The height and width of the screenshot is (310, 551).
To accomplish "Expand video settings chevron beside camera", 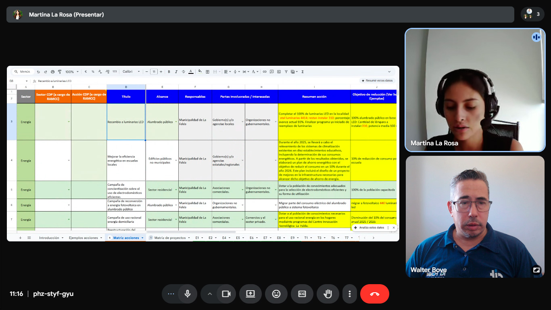I will click(x=209, y=294).
